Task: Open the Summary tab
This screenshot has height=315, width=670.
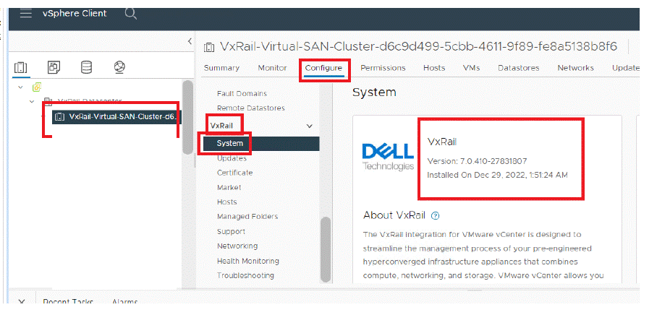Action: click(221, 68)
